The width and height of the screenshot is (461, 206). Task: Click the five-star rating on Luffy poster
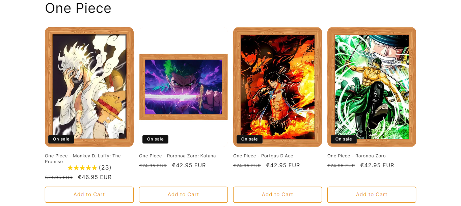pyautogui.click(x=82, y=168)
